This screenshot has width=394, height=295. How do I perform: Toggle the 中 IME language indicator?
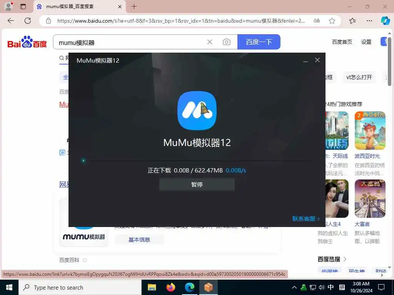pos(331,287)
